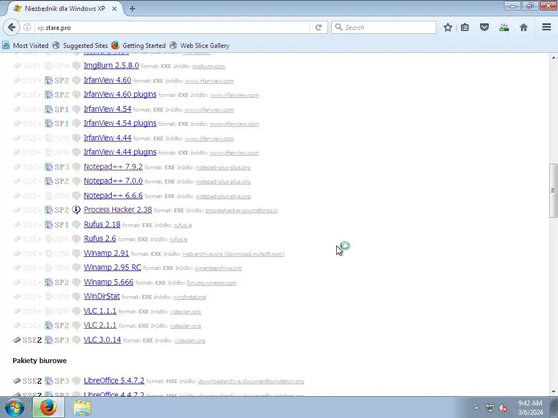Viewport: 558px width, 418px height.
Task: Click the comment bubble beside ImgBurn 2.5.8.0
Action: pyautogui.click(x=76, y=66)
